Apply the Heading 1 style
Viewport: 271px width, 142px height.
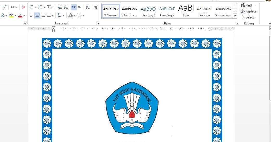(148, 11)
